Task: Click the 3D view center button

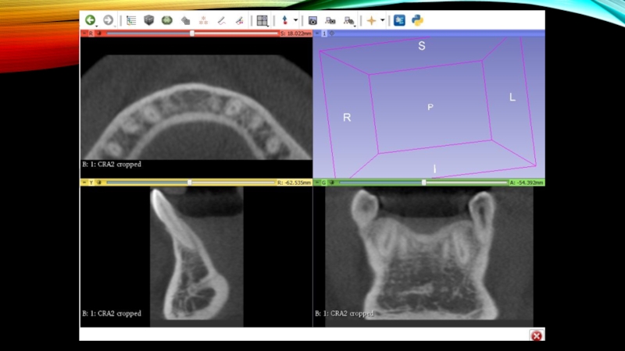Action: coord(332,34)
